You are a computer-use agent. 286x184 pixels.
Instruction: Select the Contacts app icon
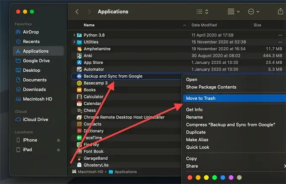pyautogui.click(x=79, y=124)
